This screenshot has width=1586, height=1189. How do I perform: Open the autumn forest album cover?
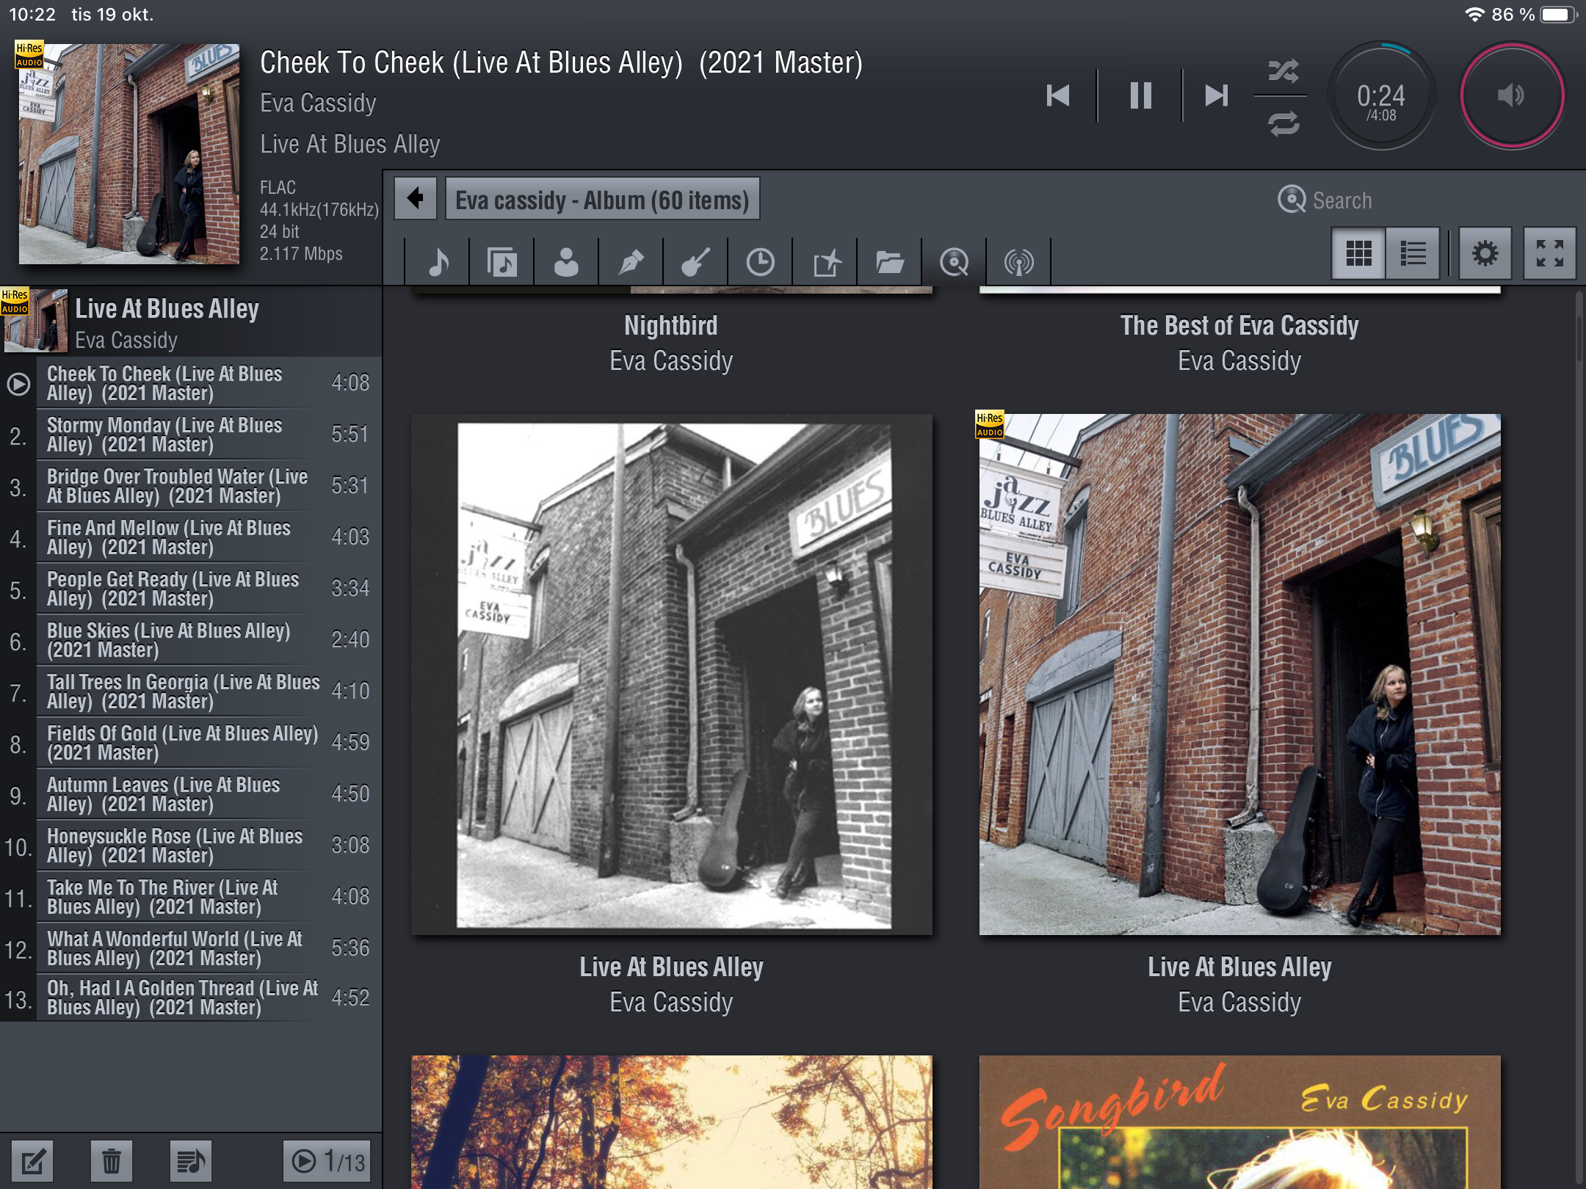(x=672, y=1122)
